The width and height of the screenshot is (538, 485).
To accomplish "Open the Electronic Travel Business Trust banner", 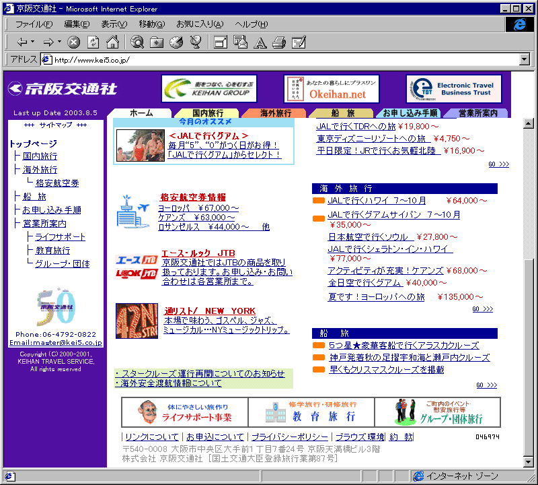I will click(x=453, y=89).
